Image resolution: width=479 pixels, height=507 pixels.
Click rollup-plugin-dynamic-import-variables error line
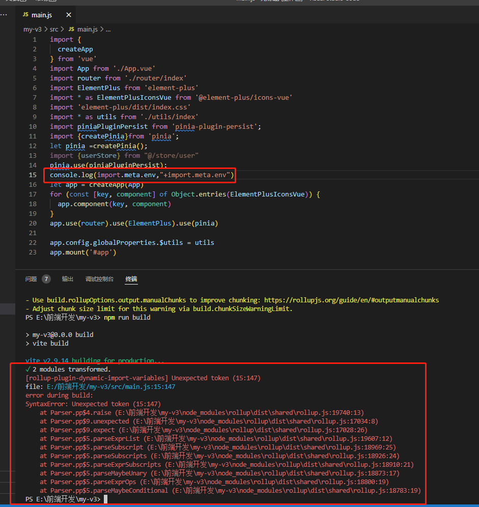point(143,378)
